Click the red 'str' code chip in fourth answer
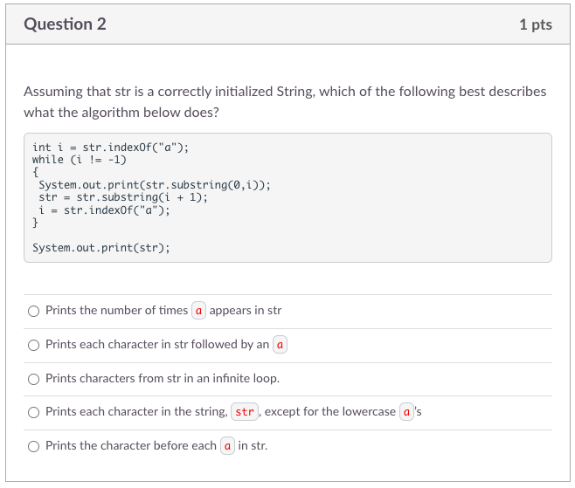This screenshot has width=575, height=488. coord(245,412)
